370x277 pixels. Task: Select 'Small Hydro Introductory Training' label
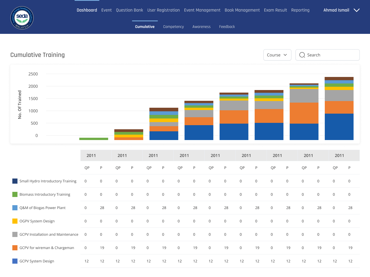point(48,181)
